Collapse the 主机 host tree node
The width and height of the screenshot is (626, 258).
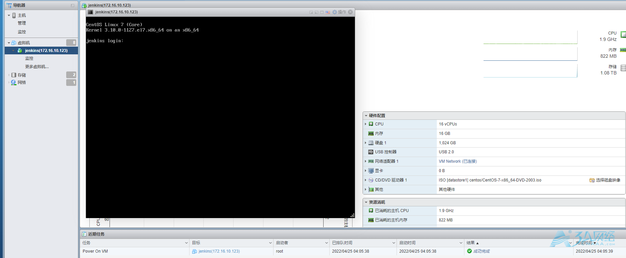coord(9,15)
